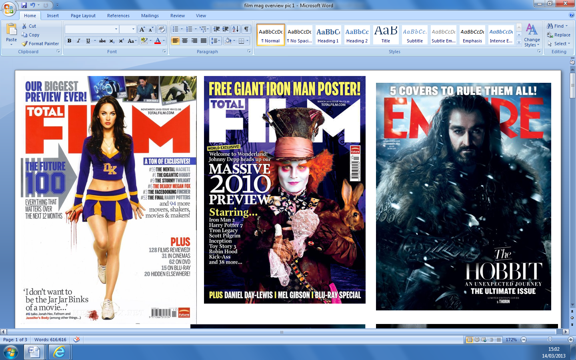Open the font size combo box
Viewport: 576px width, 360px height.
coord(128,29)
